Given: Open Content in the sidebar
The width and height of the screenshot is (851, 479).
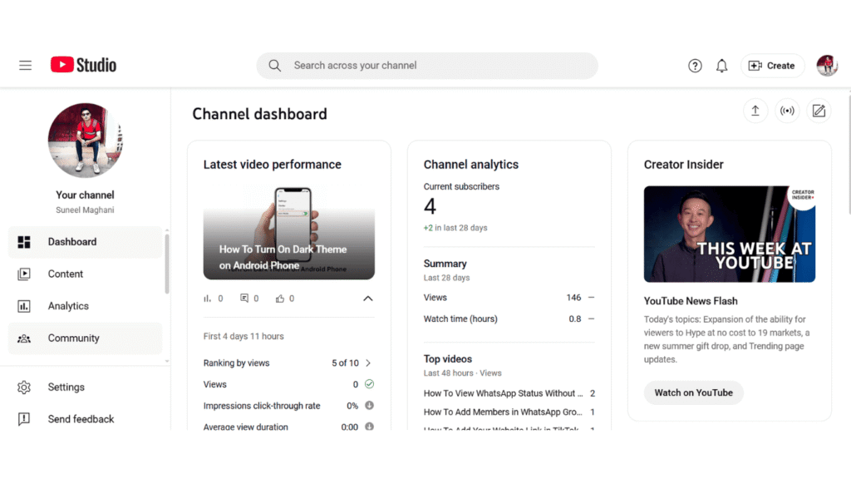Looking at the screenshot, I should tap(86, 274).
